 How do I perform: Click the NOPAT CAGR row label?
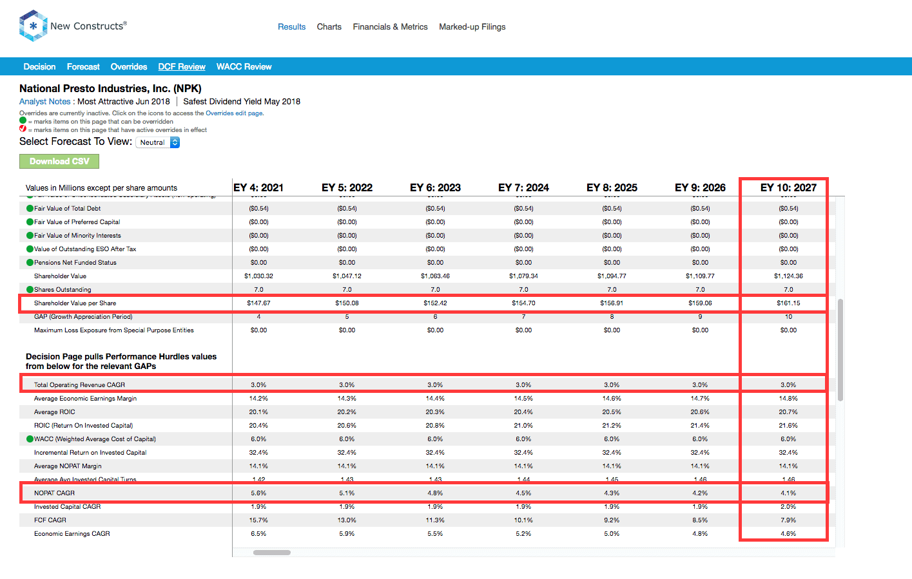[54, 493]
